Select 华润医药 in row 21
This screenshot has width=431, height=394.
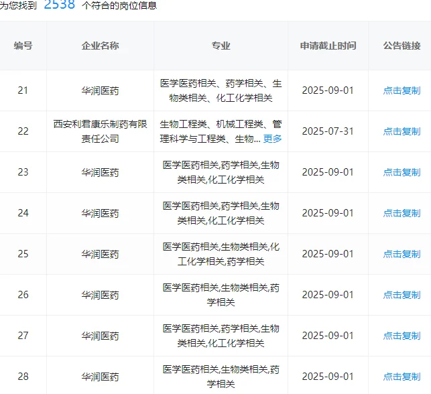100,90
